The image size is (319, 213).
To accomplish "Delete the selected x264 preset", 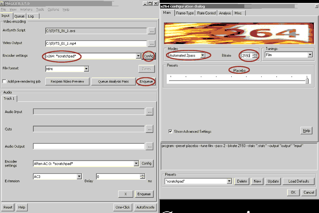I will [242, 181].
